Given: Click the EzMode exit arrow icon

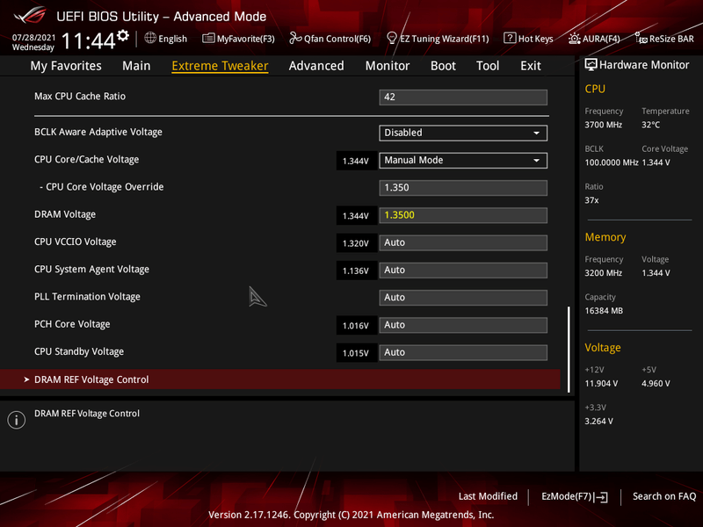Looking at the screenshot, I should 601,496.
